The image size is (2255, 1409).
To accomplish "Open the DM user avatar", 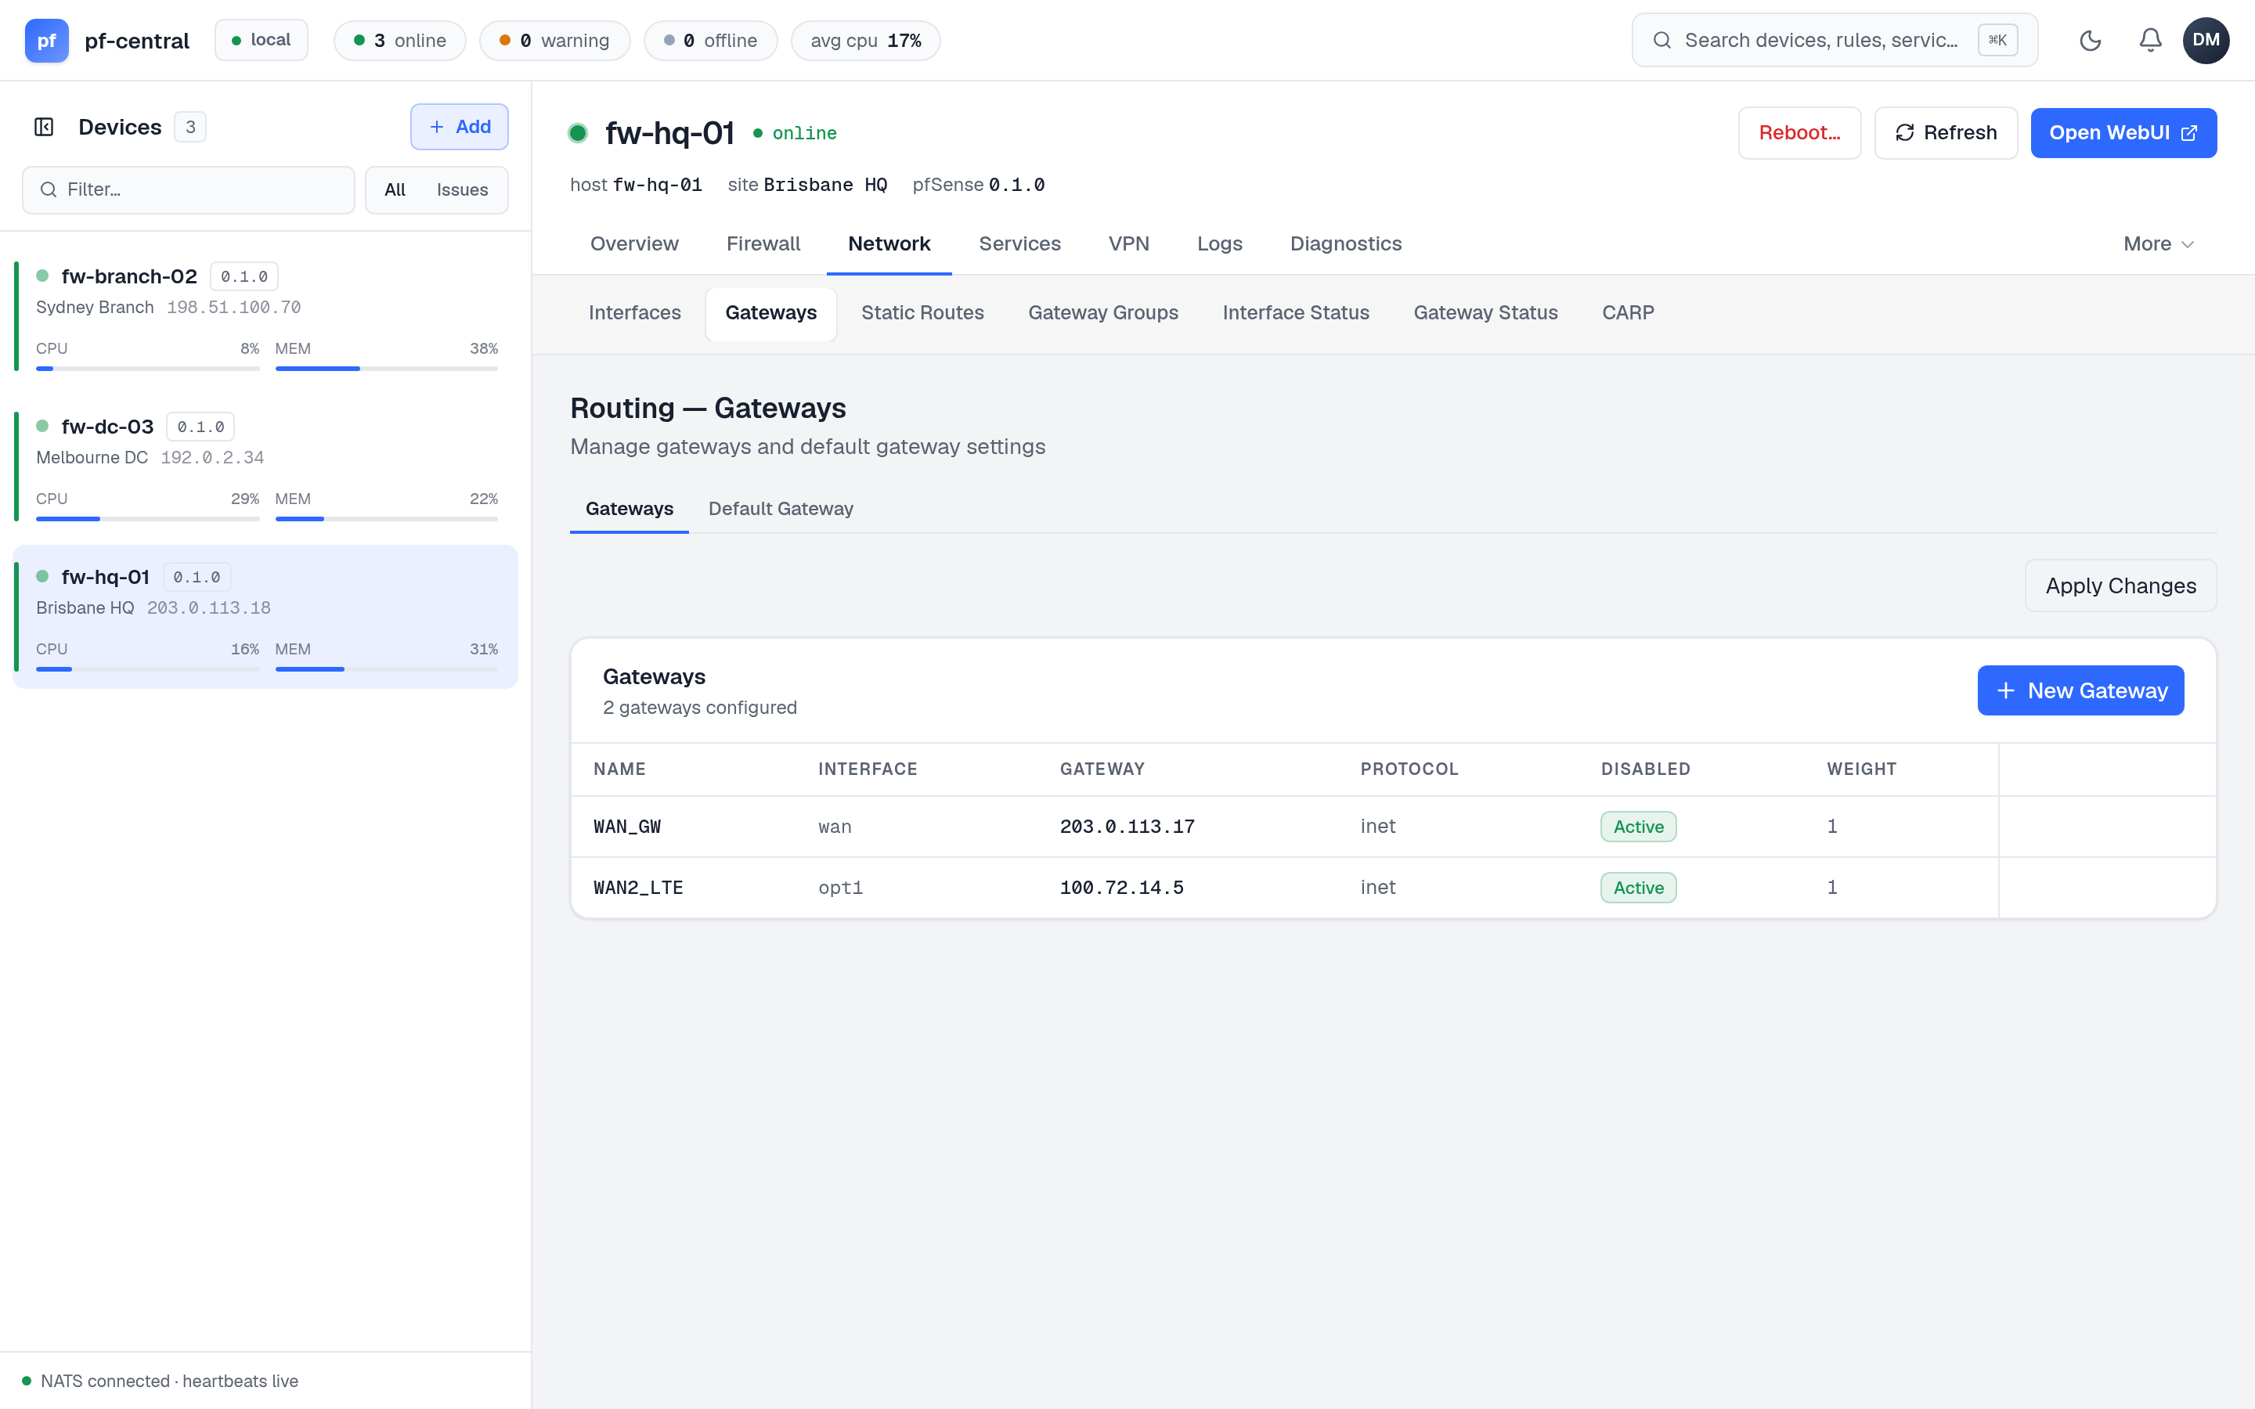I will click(x=2206, y=40).
